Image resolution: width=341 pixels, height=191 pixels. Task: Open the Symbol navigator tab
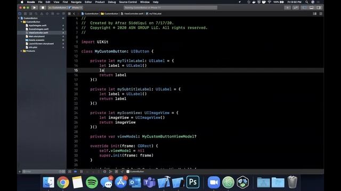tap(31, 14)
